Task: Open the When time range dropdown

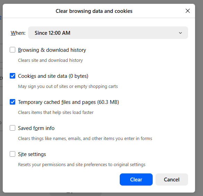Action: pyautogui.click(x=108, y=33)
